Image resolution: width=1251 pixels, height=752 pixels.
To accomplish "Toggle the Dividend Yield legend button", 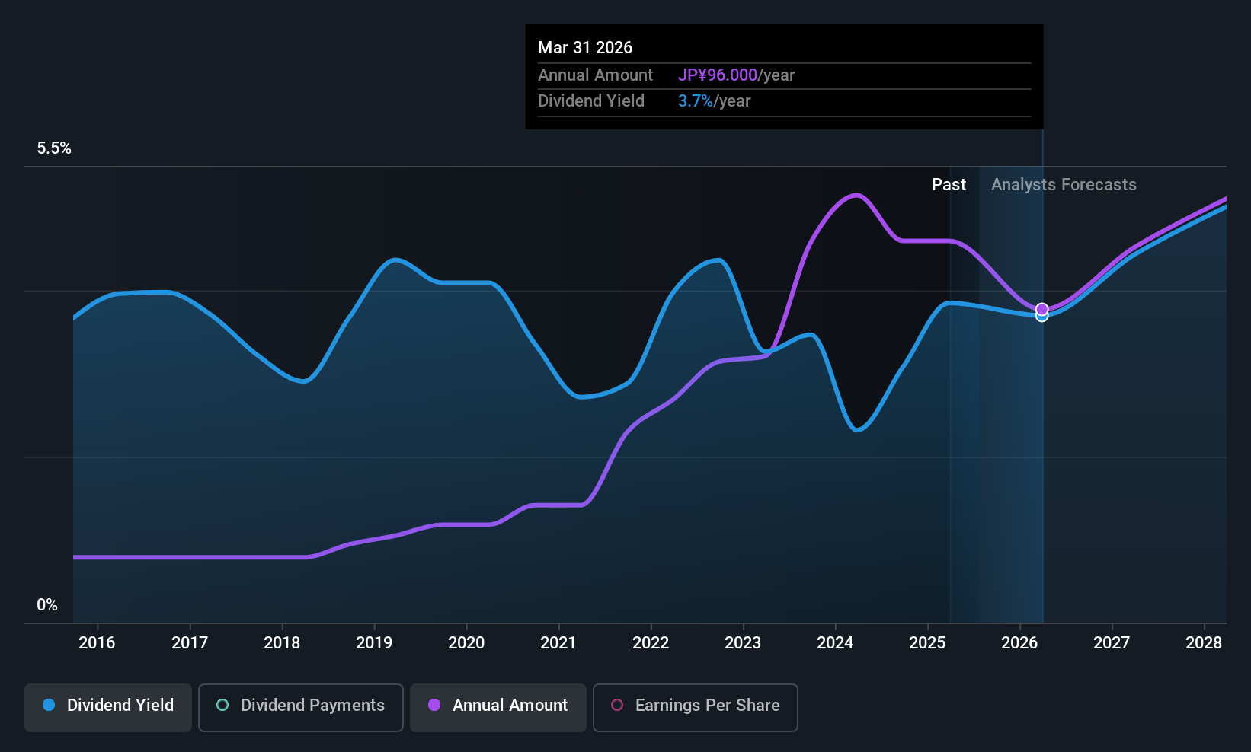I will pos(108,707).
